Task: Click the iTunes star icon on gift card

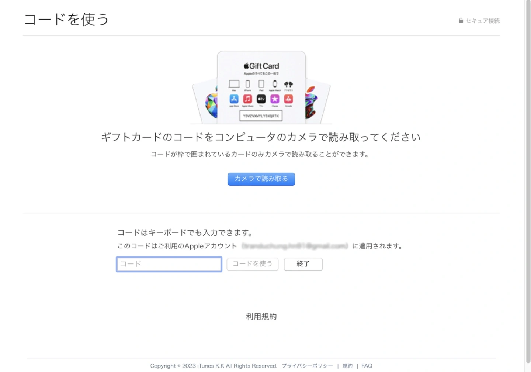Action: coord(275,99)
